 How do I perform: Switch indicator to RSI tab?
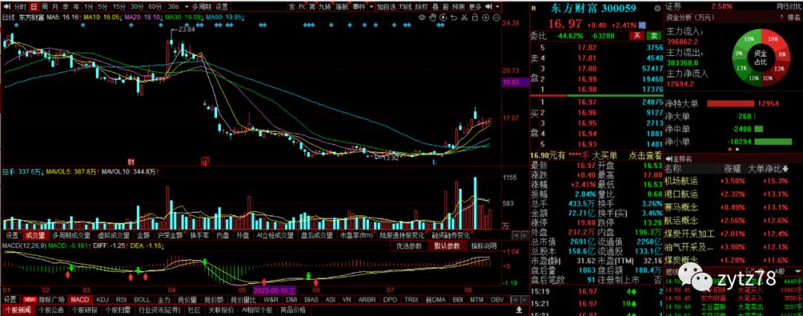click(121, 300)
